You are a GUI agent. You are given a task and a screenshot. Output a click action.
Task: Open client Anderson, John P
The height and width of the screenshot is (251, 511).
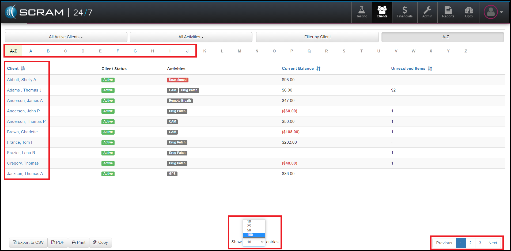point(23,111)
